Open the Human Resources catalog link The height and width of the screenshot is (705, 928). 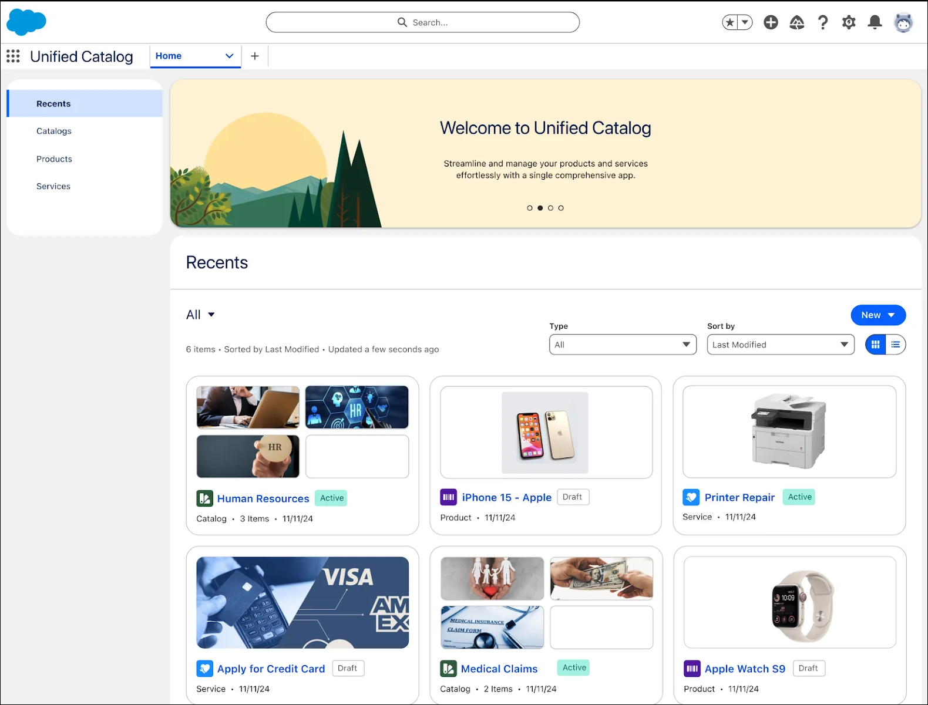pos(263,498)
